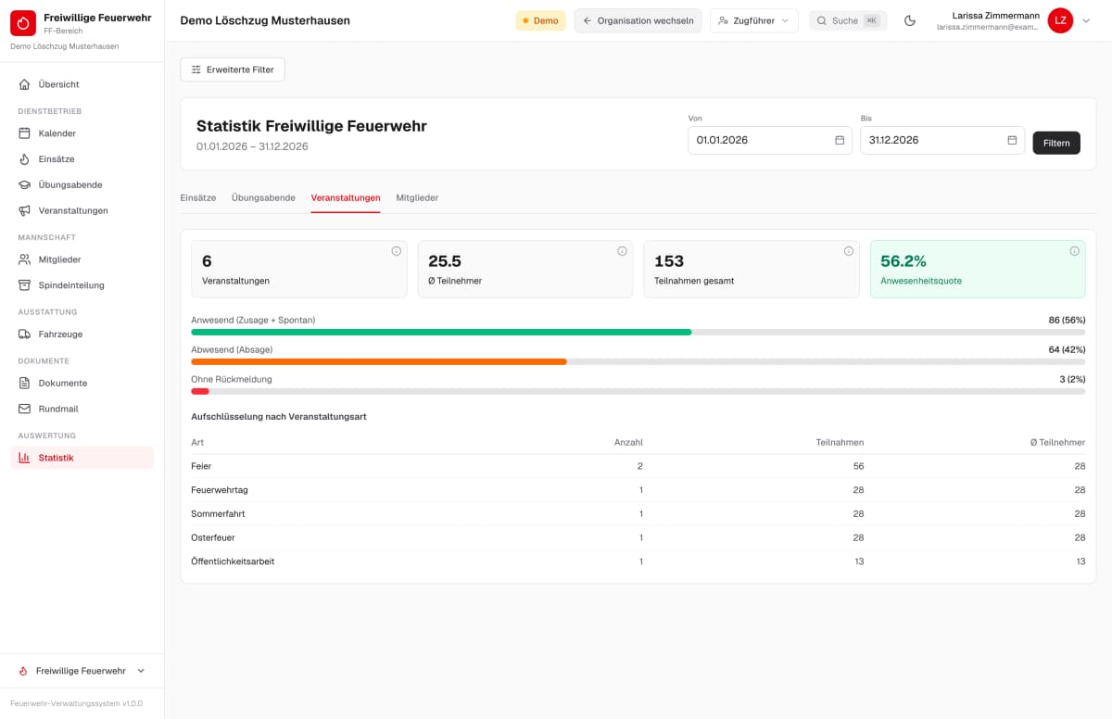Expand the user account menu chevron
This screenshot has height=719, width=1112.
point(1086,20)
